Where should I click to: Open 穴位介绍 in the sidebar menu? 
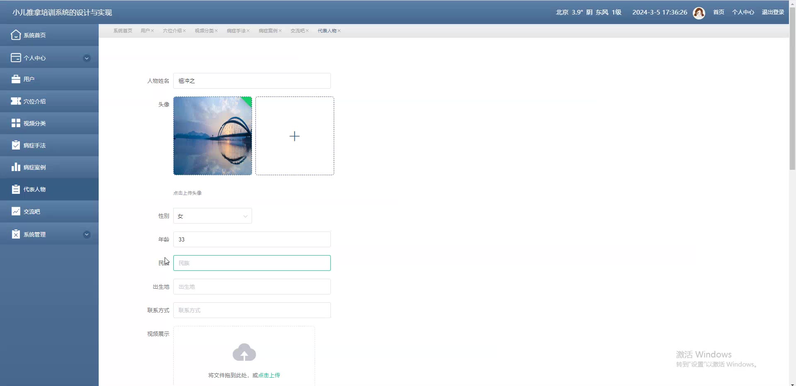point(49,101)
